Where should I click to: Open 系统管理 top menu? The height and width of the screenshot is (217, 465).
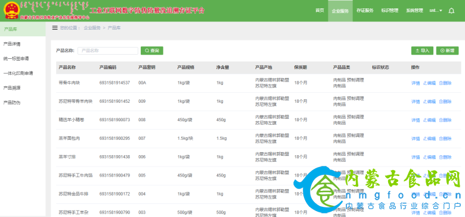[x=414, y=11]
